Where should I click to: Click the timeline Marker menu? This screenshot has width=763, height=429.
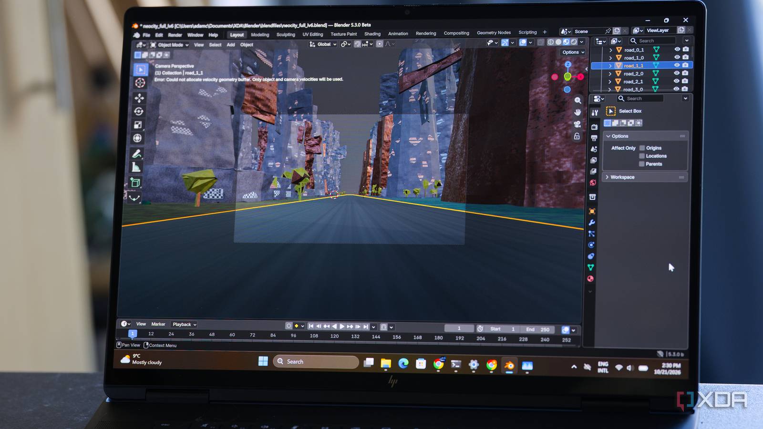click(158, 324)
